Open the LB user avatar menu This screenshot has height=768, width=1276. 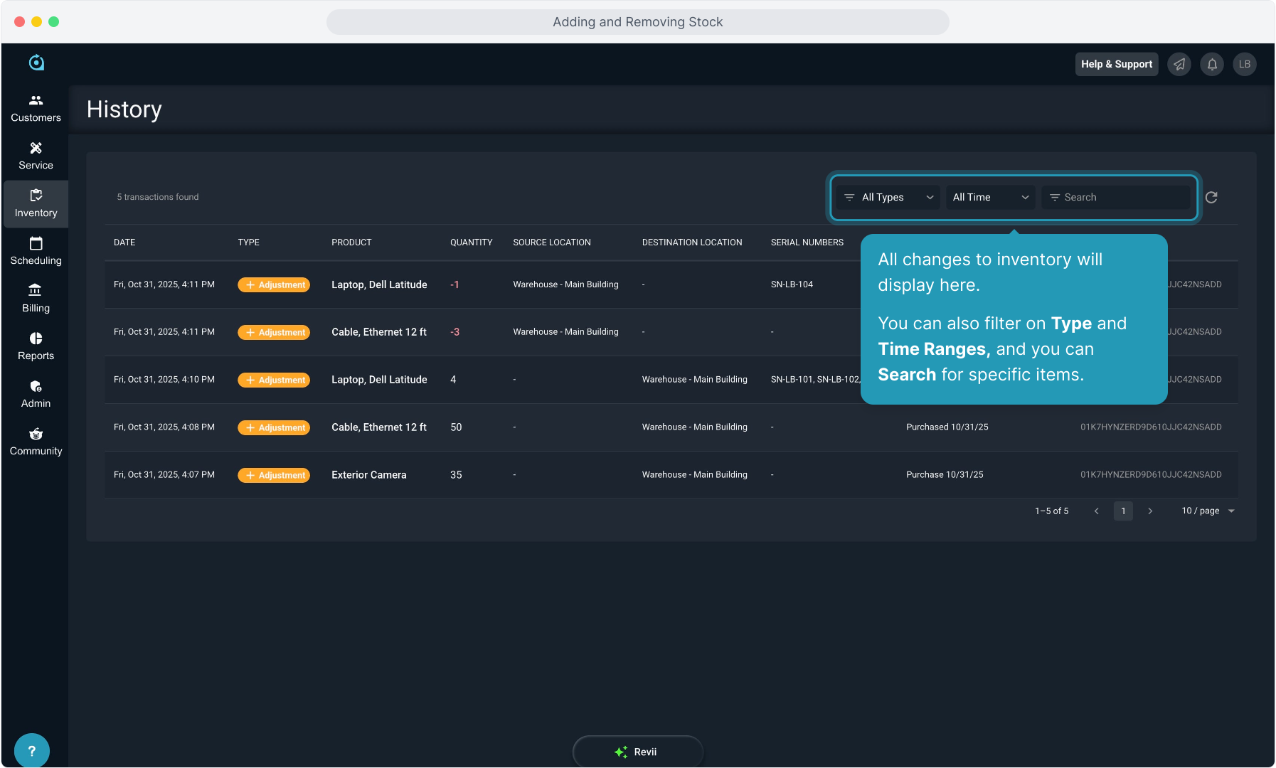click(1244, 64)
